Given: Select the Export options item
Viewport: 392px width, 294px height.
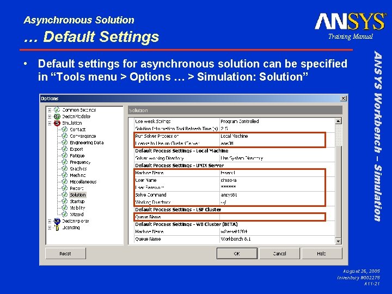Looking at the screenshot, I should coord(76,149).
